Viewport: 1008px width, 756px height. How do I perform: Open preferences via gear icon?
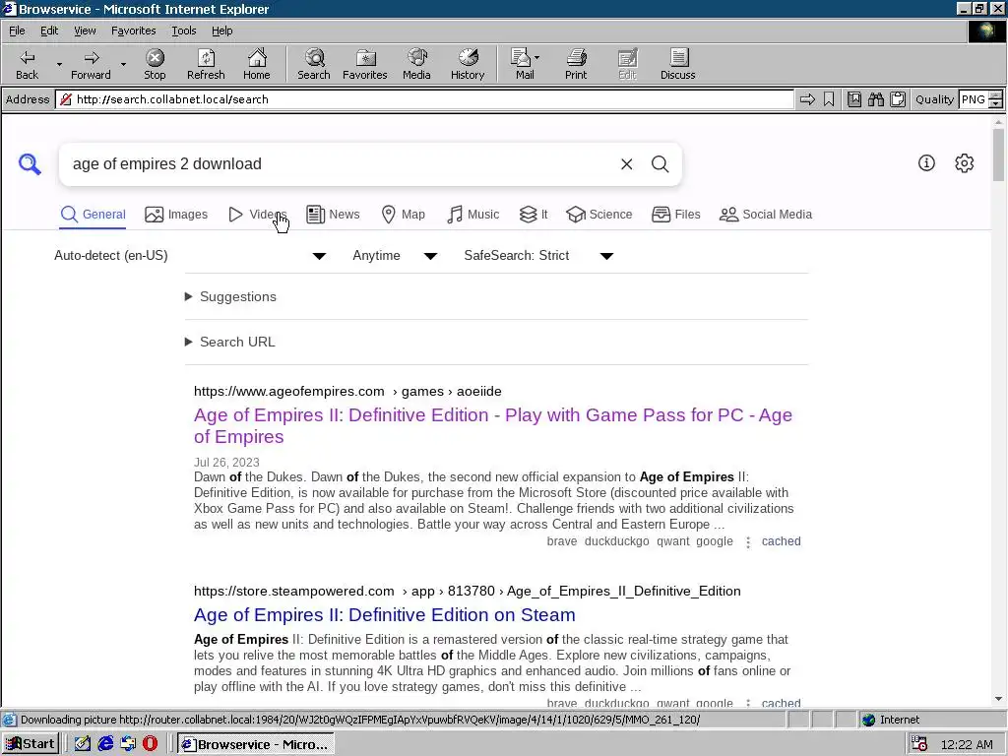[x=964, y=163]
